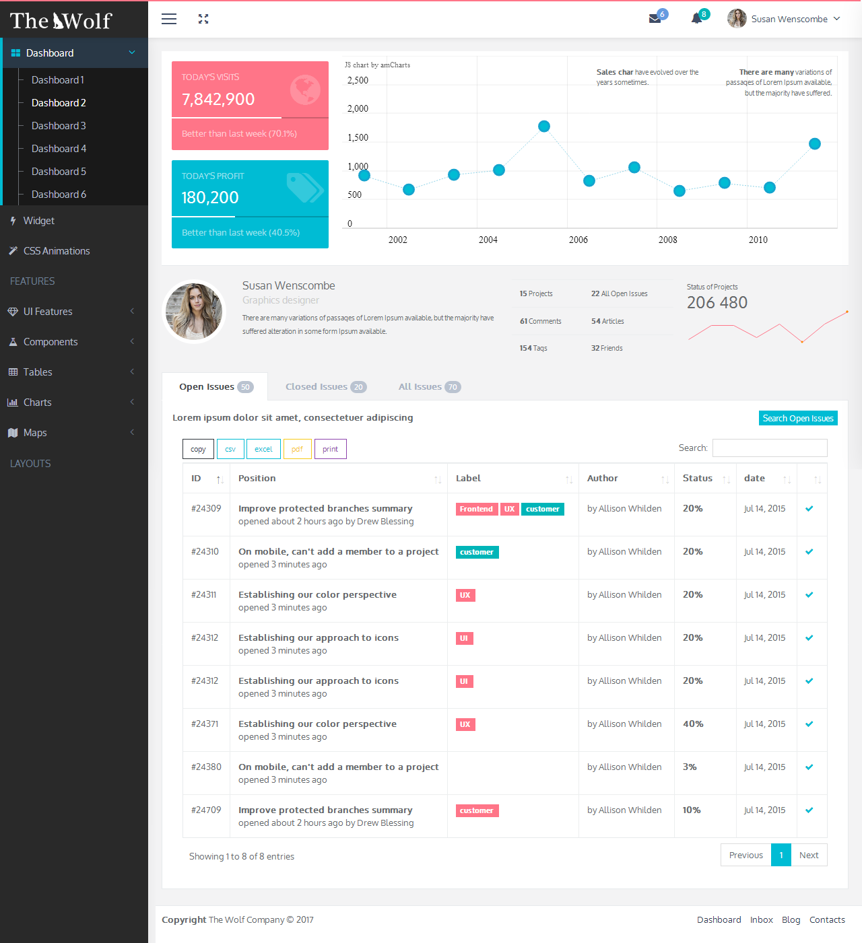
Task: Click the checkmark for issue #24709
Action: point(809,810)
